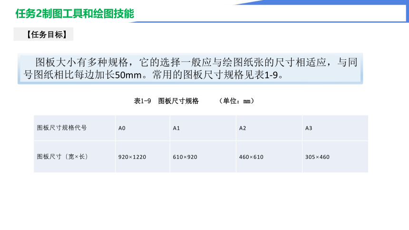Click the 920×1220 cell
Screen dimensions: 409x230
(x=143, y=157)
